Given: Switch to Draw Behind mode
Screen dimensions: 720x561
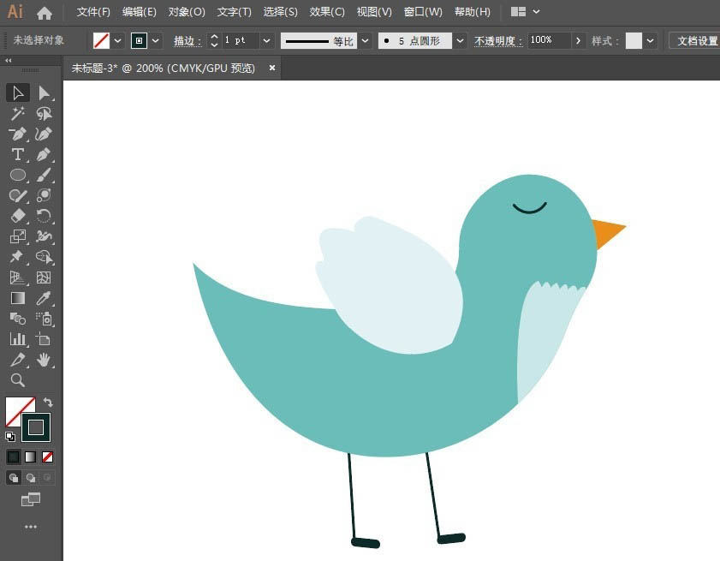Looking at the screenshot, I should click(x=31, y=478).
